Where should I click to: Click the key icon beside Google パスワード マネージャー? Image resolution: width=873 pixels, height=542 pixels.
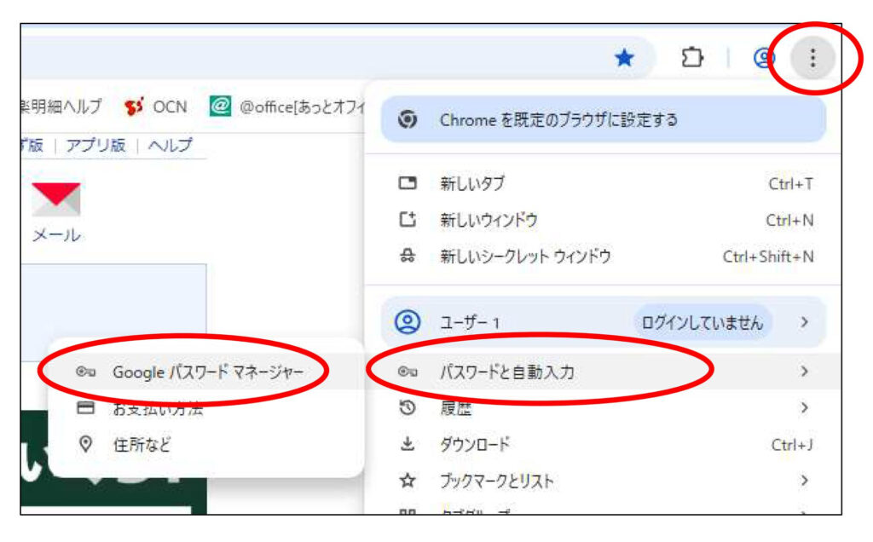coord(85,372)
